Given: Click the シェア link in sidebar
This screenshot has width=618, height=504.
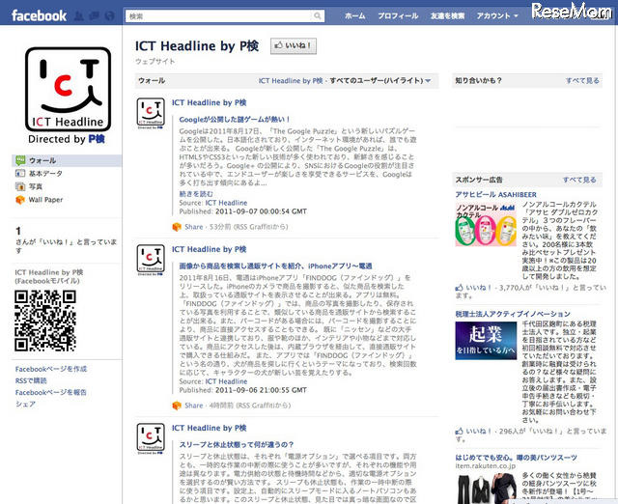Looking at the screenshot, I should [25, 404].
